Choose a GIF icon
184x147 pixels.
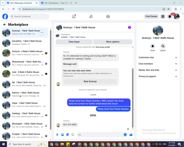(x=73, y=135)
